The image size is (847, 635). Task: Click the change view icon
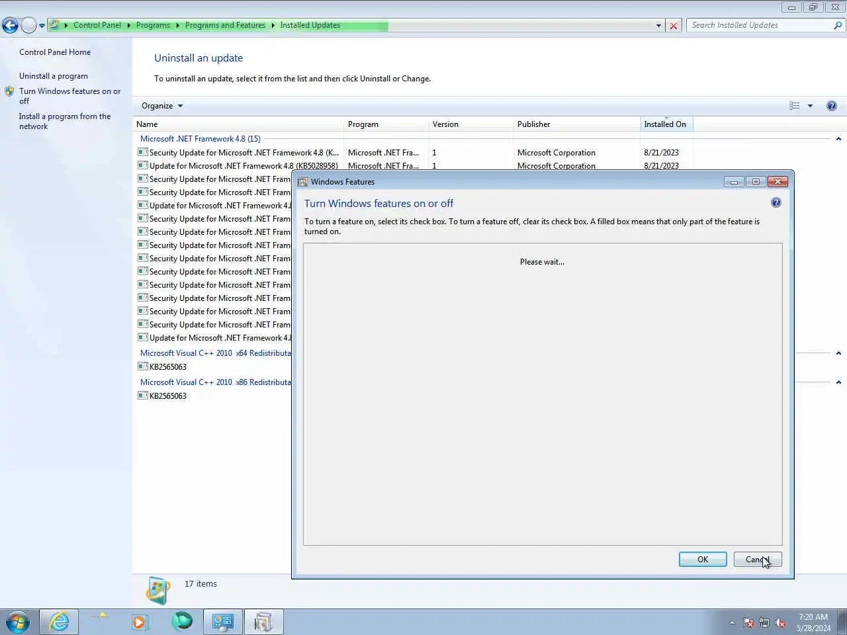coord(795,106)
